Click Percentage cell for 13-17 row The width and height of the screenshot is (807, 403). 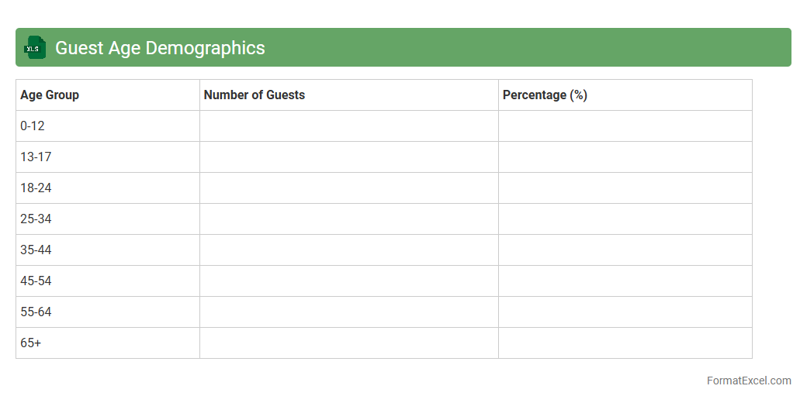coord(625,157)
